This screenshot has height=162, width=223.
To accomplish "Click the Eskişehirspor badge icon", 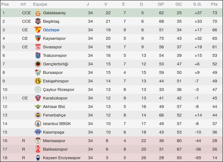I will coord(38,81).
